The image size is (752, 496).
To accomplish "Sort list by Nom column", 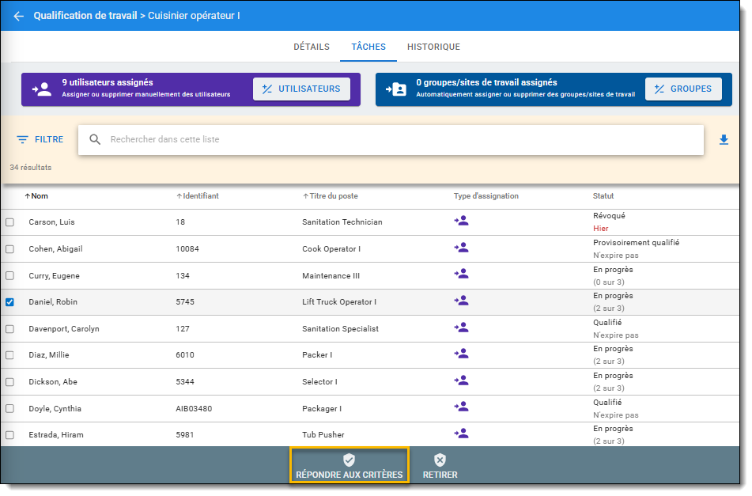I will (36, 196).
